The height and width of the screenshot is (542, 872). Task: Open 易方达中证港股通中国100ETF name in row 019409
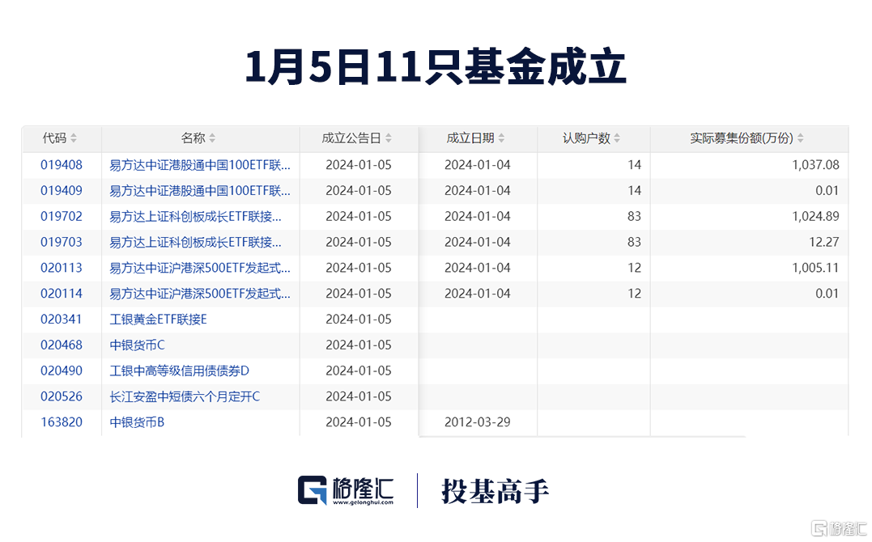[200, 191]
